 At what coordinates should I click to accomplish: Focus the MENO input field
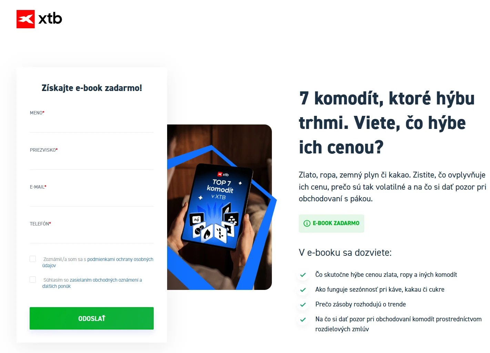click(92, 125)
